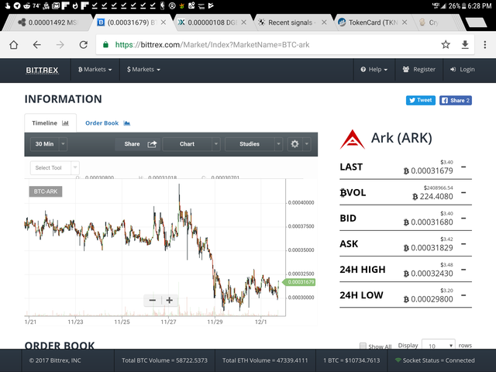Open the browser three-dot menu
This screenshot has height=372, width=496.
pyautogui.click(x=484, y=45)
